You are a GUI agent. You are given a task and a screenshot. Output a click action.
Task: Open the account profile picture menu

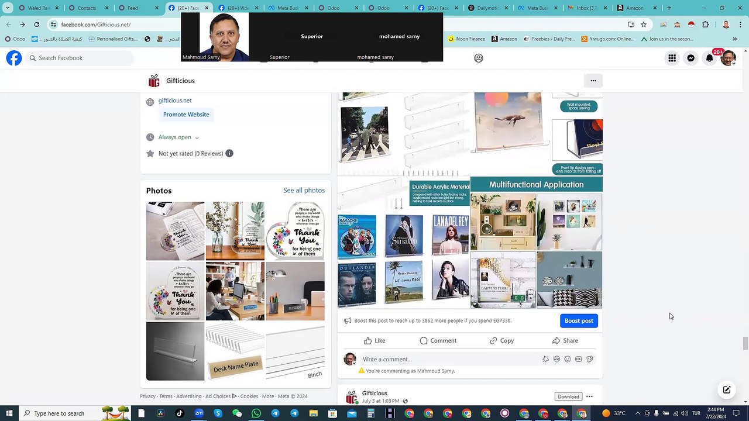(728, 58)
